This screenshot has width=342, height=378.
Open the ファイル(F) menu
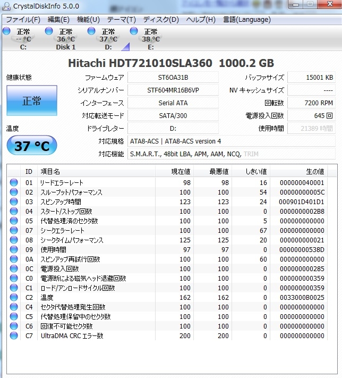coord(23,20)
